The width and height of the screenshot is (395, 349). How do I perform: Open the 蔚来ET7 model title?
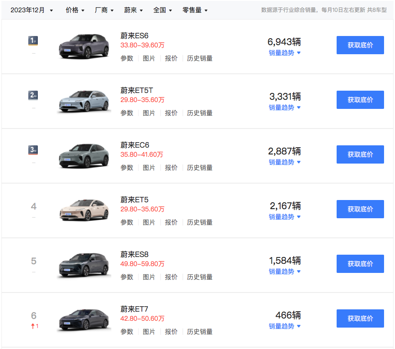point(134,309)
